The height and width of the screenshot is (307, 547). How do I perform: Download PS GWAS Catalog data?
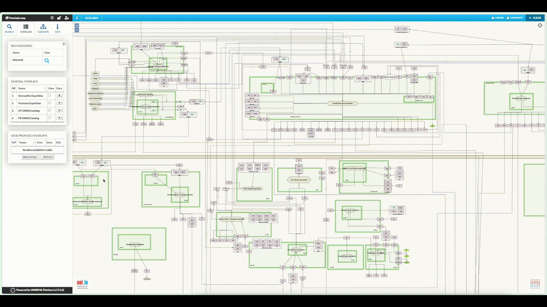pyautogui.click(x=59, y=118)
